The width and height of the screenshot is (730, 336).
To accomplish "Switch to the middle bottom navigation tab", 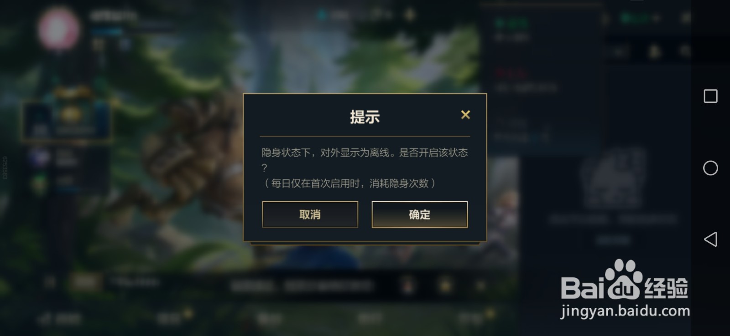I will pyautogui.click(x=269, y=318).
